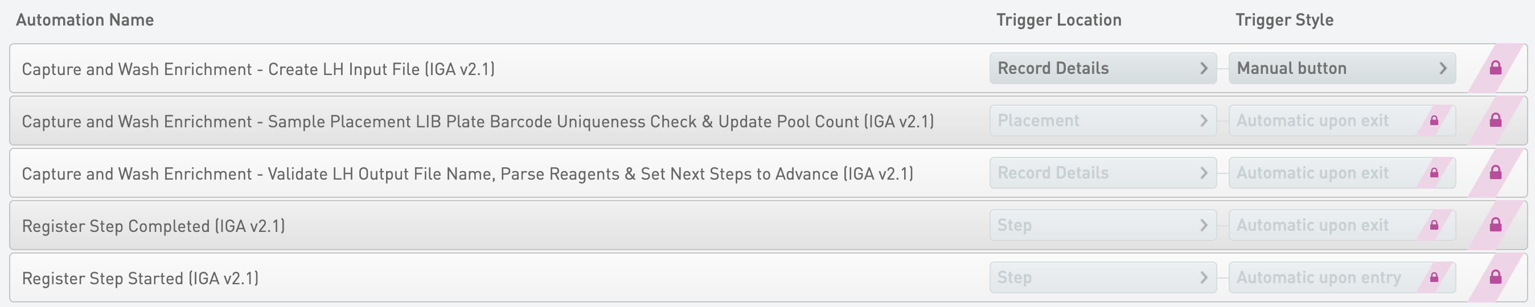
Task: Open the Manual button trigger style dropdown
Action: 1341,68
